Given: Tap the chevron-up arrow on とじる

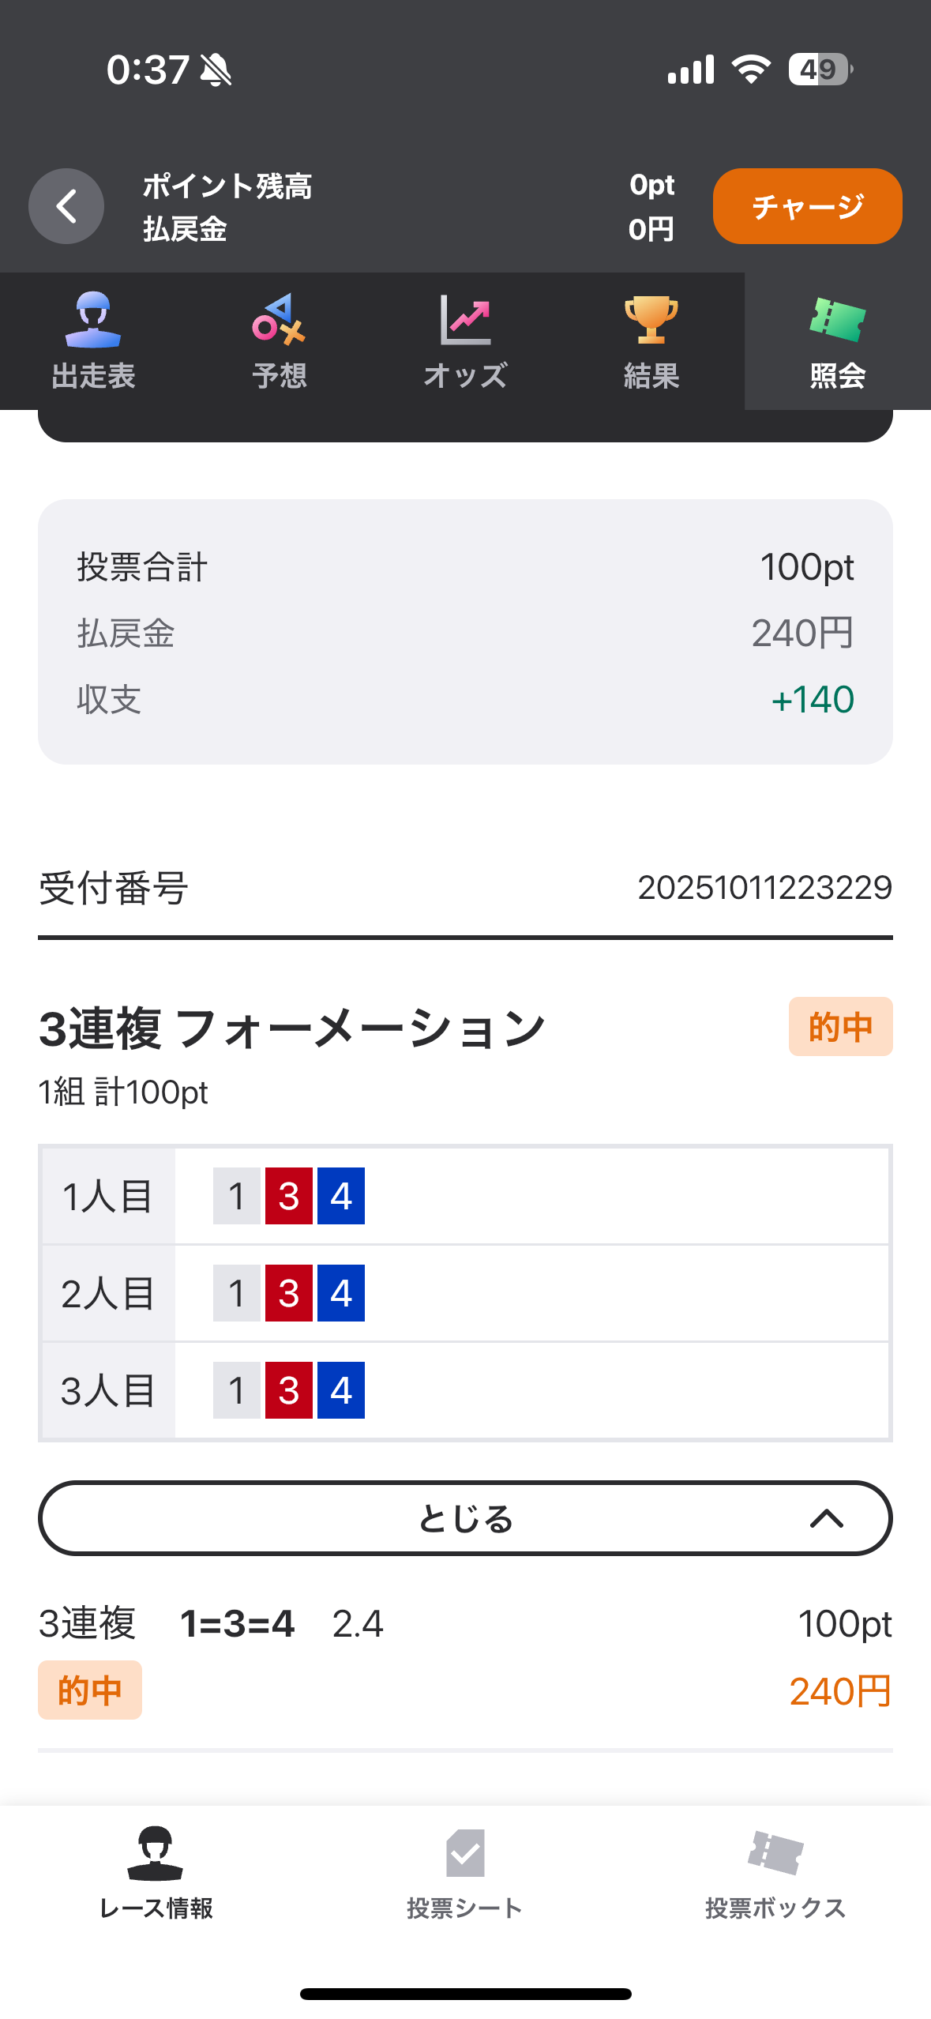Looking at the screenshot, I should coord(827,1518).
